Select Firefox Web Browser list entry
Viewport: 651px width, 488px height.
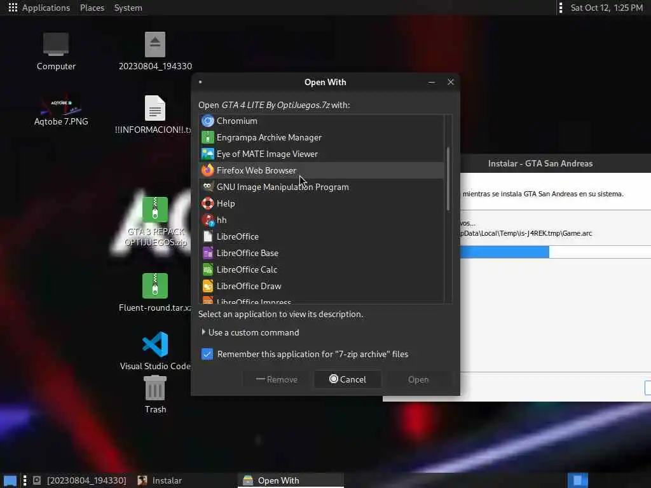click(x=321, y=170)
